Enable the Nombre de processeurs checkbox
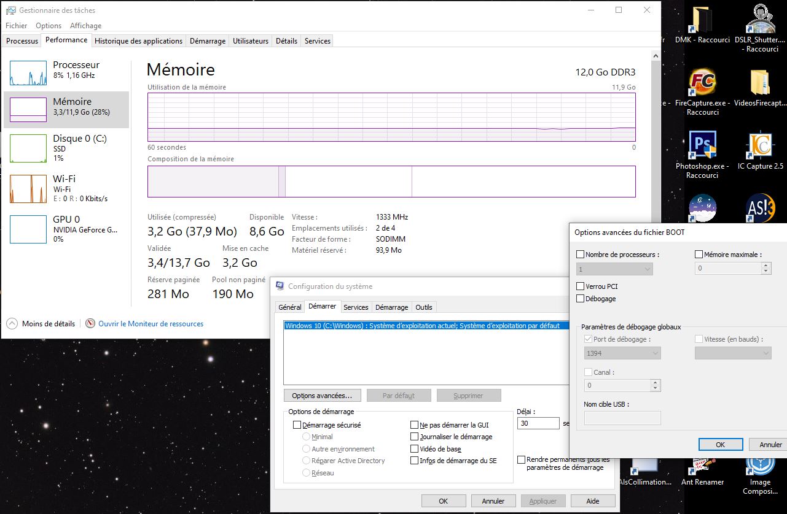This screenshot has width=787, height=514. tap(581, 255)
